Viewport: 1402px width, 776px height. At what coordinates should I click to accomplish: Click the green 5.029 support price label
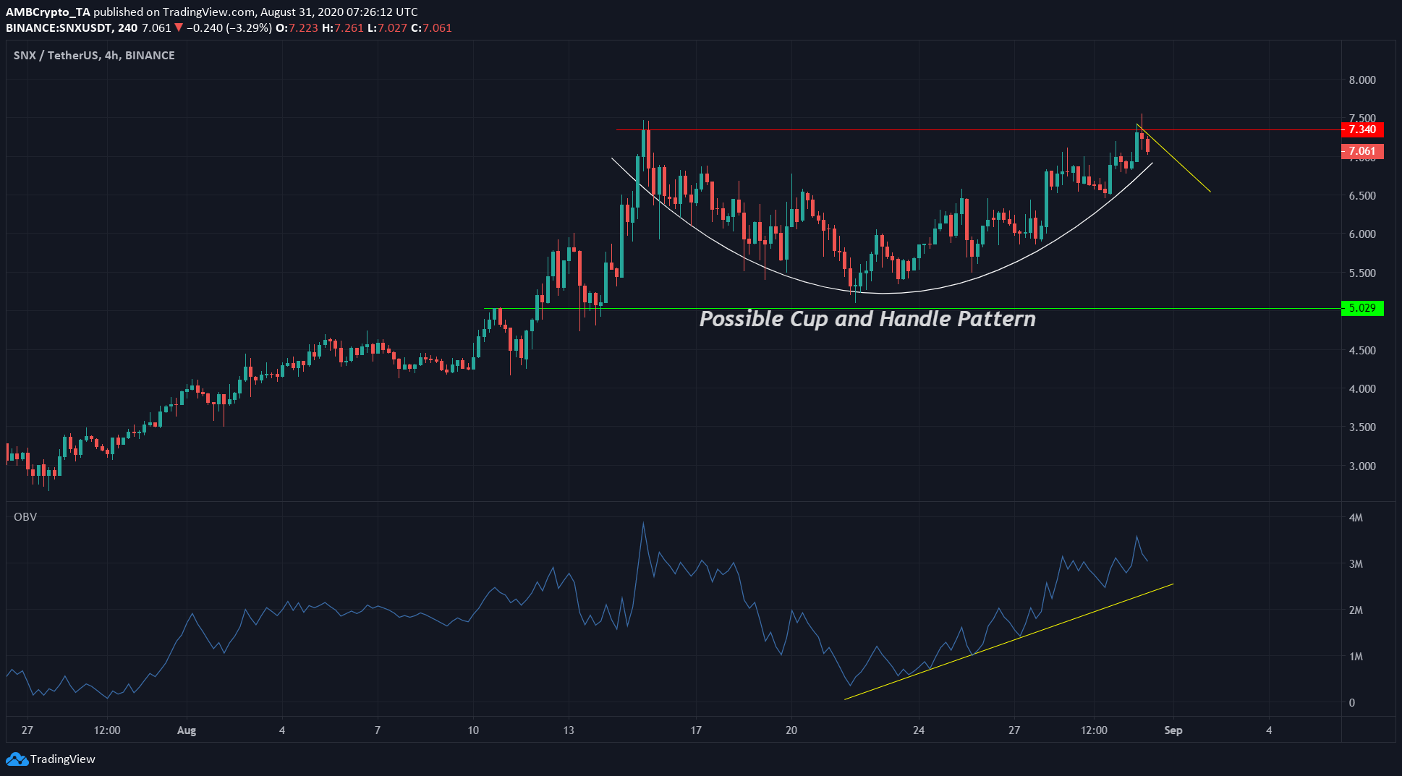coord(1361,308)
